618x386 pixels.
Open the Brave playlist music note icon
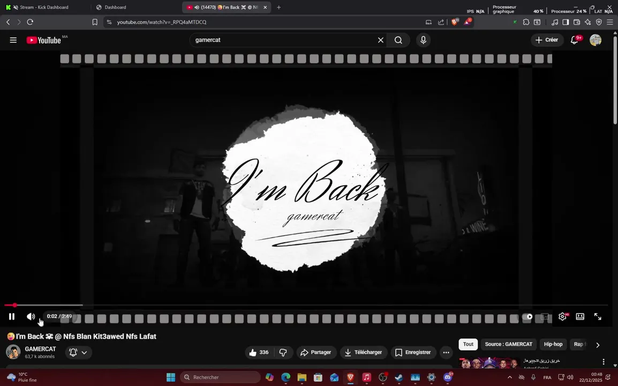pos(555,22)
